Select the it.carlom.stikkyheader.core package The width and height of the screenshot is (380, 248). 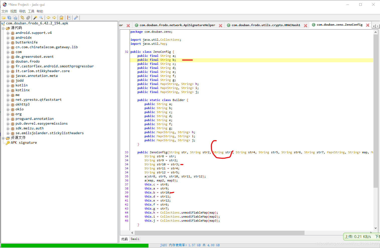tap(43, 71)
